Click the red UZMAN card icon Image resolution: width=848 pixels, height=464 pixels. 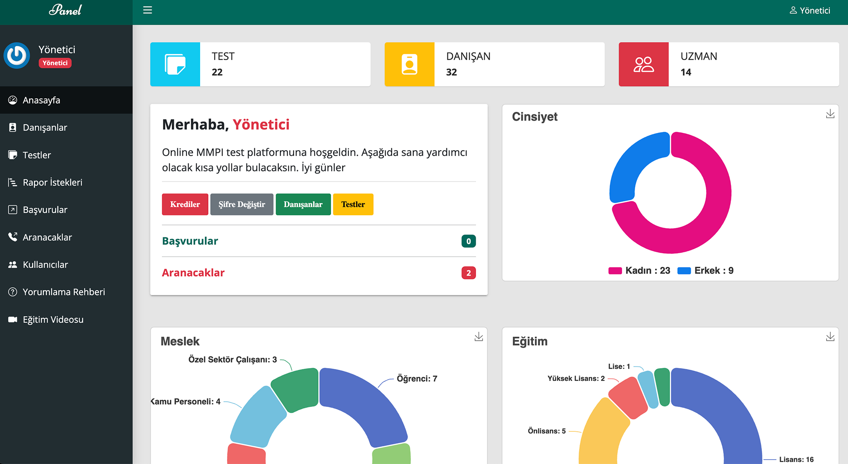[x=644, y=65]
